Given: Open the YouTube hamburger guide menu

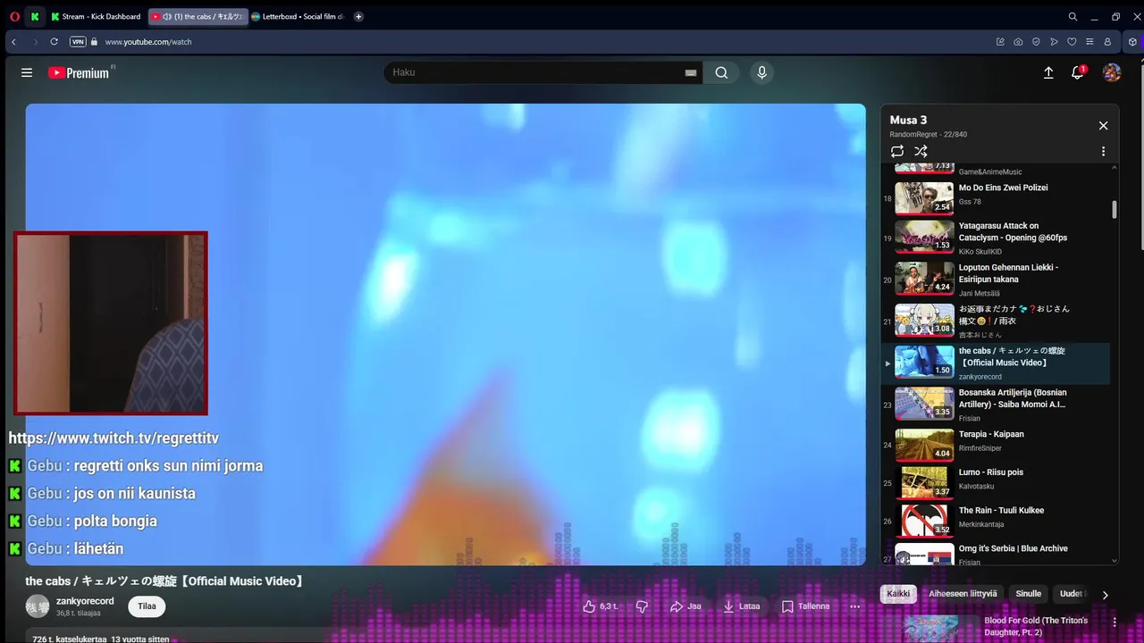Looking at the screenshot, I should 27,72.
